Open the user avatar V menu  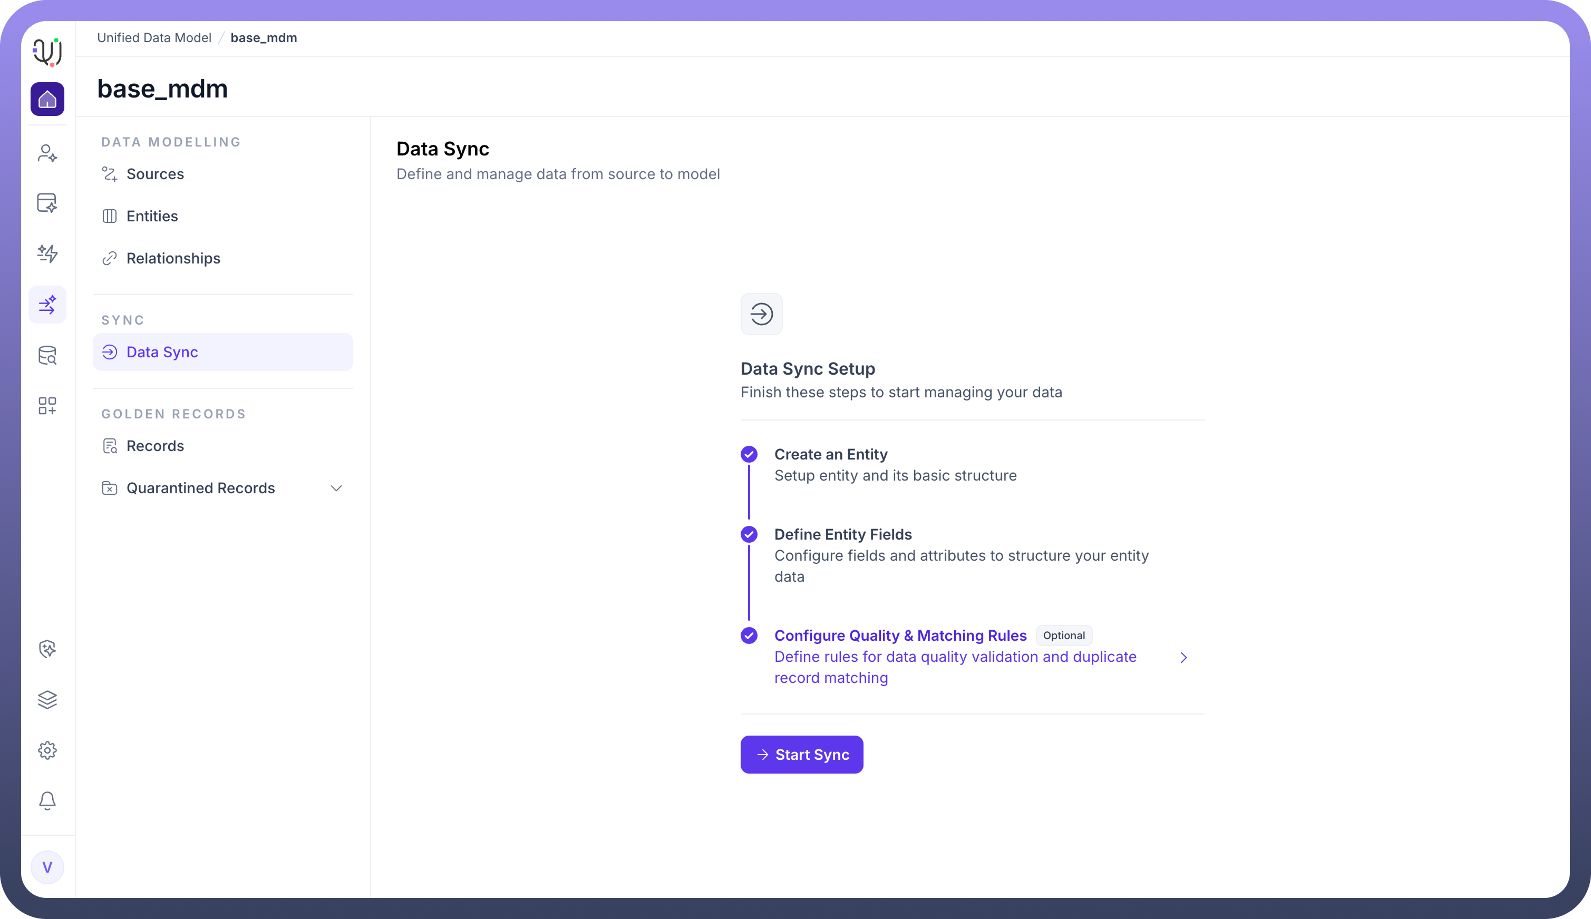[x=47, y=867]
